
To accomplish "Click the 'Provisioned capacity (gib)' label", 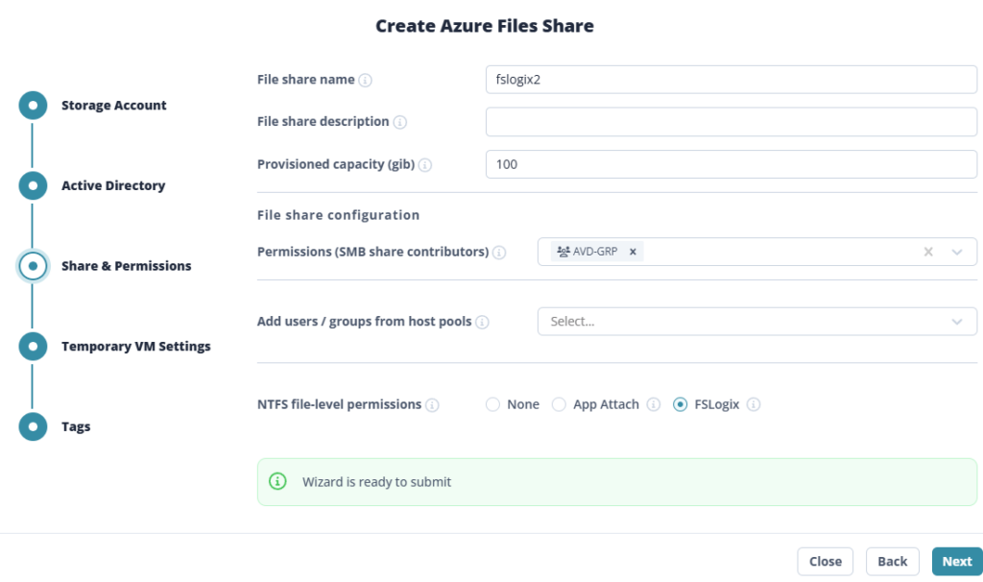I will click(336, 164).
